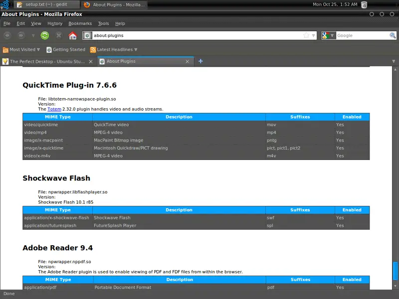Click the Shockwave Flash 10.1 r85 text
This screenshot has height=299, width=399.
pyautogui.click(x=66, y=202)
